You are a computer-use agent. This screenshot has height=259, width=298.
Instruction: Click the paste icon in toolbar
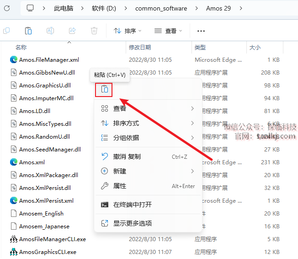coord(28,31)
